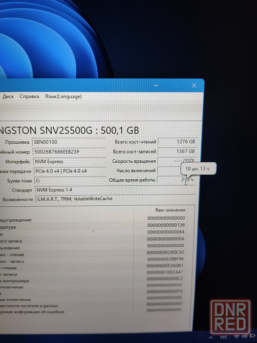Click serial number field 50026B7686EEB23F
This screenshot has height=343, width=257.
[x=69, y=152]
